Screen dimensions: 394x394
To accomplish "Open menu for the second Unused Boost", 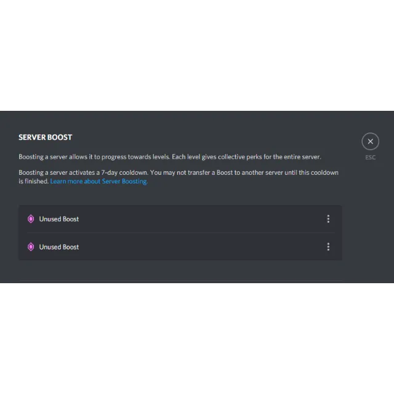I will tap(328, 247).
